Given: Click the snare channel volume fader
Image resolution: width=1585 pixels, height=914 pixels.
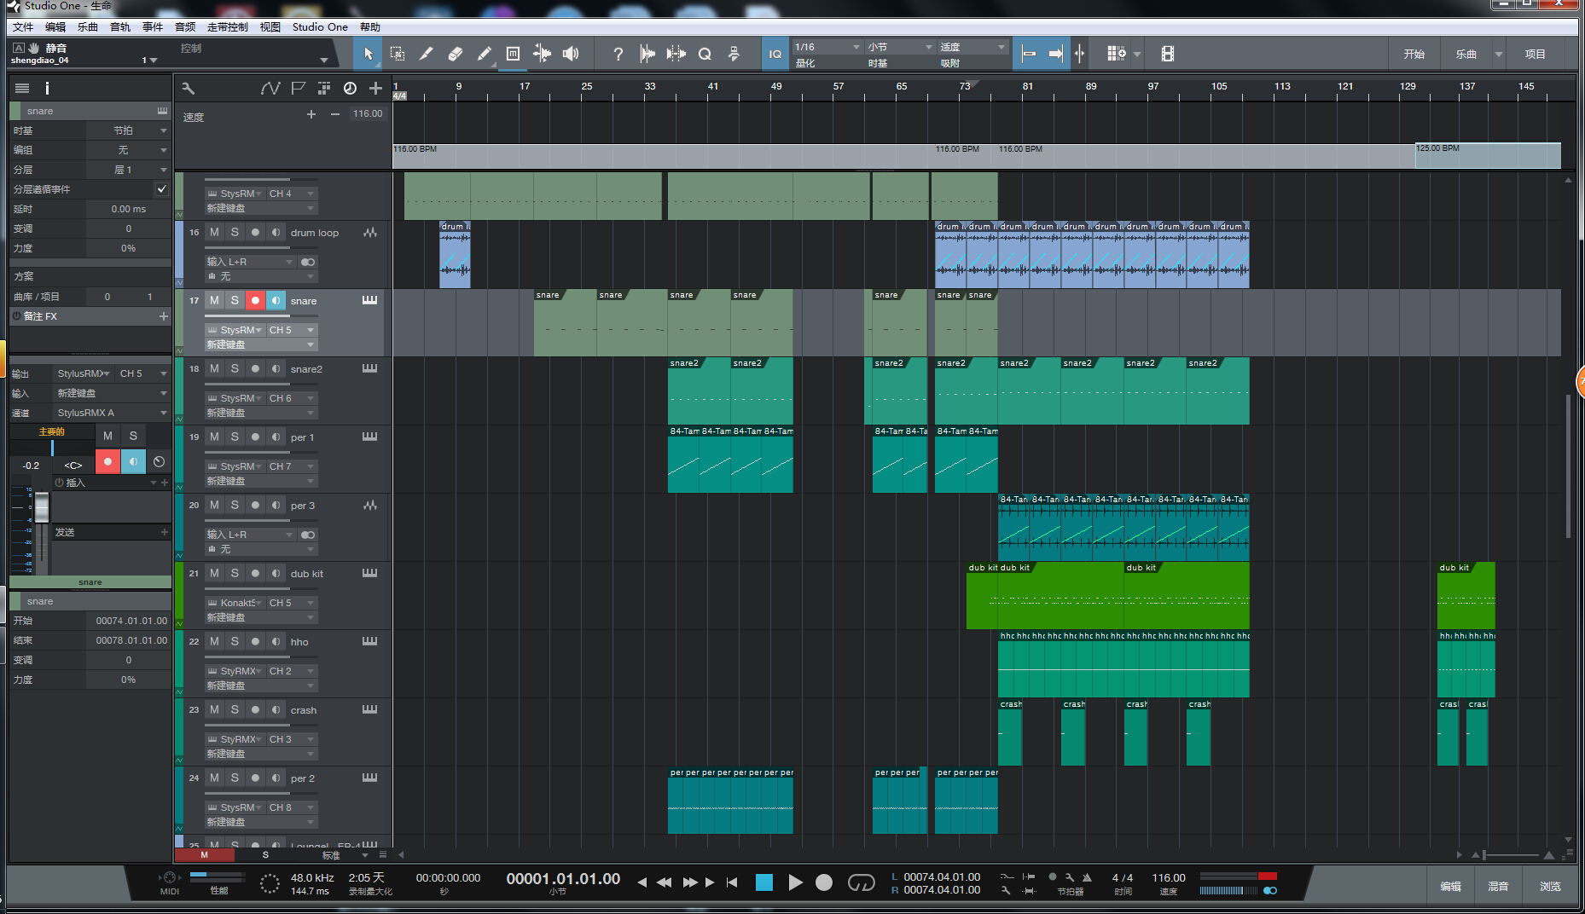Looking at the screenshot, I should tap(41, 508).
